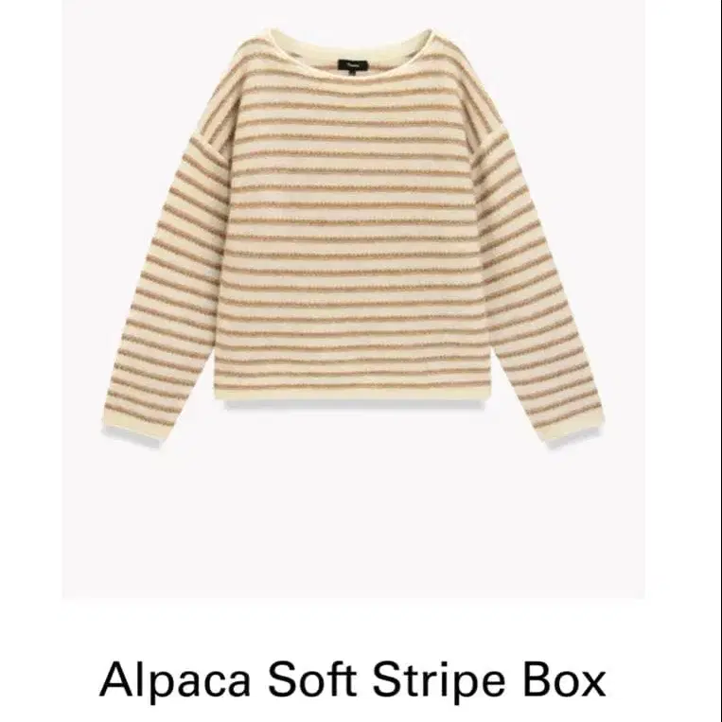
Task: Click the word Soft in the title
Action: click(312, 679)
